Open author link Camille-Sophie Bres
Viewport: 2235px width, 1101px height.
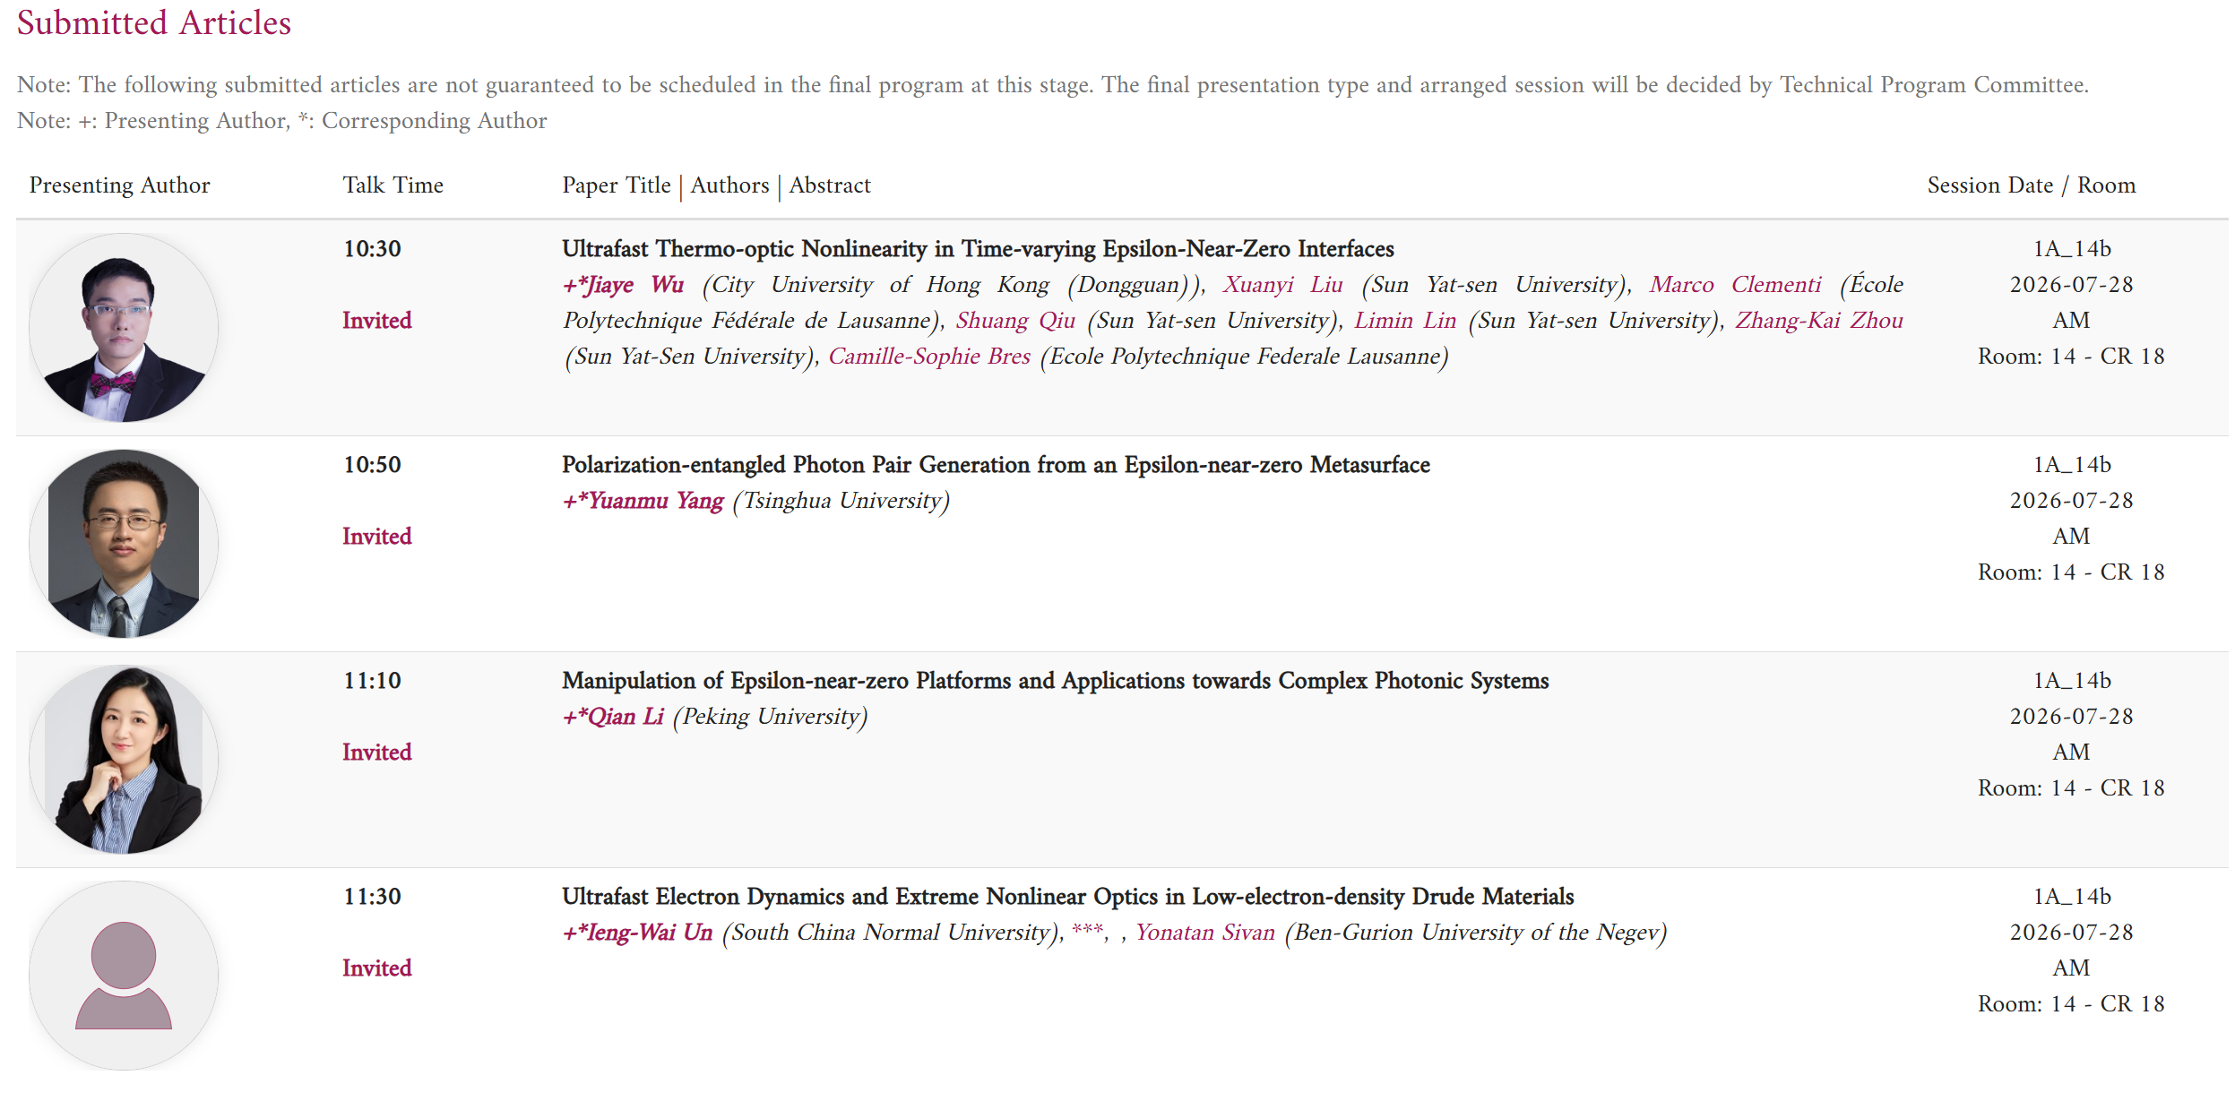tap(929, 357)
